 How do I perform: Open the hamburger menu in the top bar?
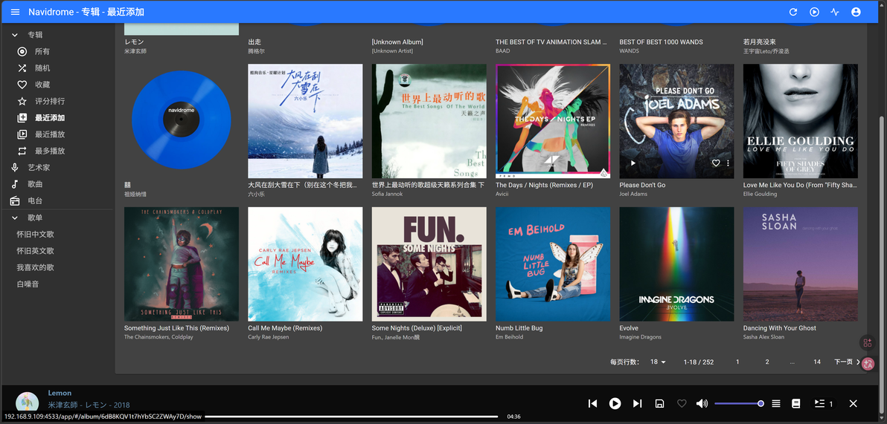(x=16, y=12)
